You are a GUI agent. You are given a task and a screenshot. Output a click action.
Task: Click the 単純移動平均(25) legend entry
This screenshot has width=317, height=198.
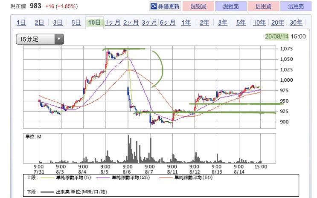[123, 178]
